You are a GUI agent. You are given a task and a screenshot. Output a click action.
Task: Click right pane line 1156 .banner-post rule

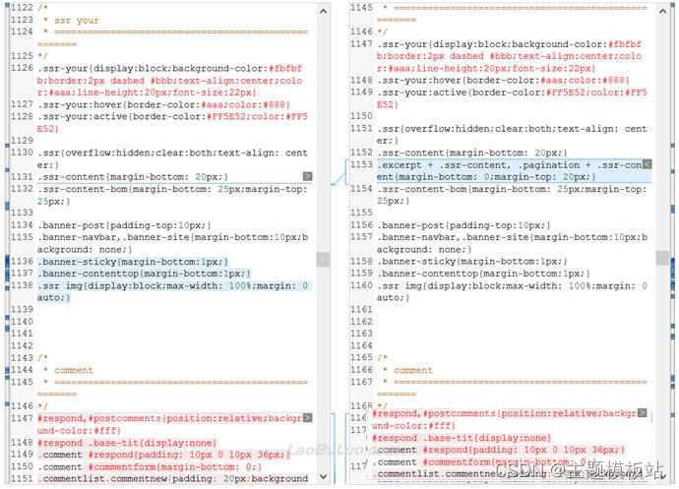point(463,225)
